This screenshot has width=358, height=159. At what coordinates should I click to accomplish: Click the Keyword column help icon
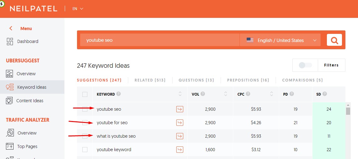(118, 94)
